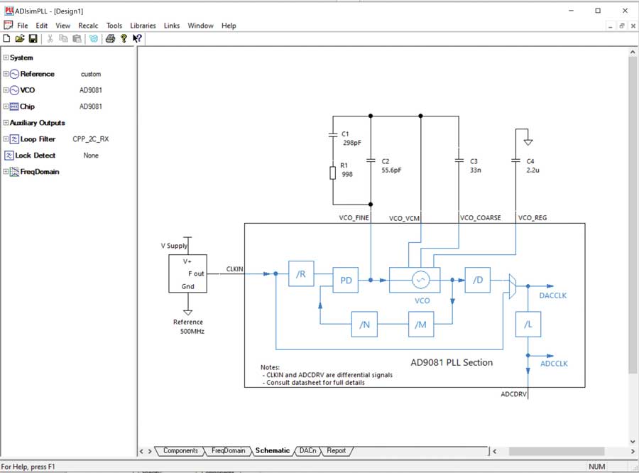This screenshot has width=639, height=473.
Task: Open the File menu
Action: click(23, 26)
